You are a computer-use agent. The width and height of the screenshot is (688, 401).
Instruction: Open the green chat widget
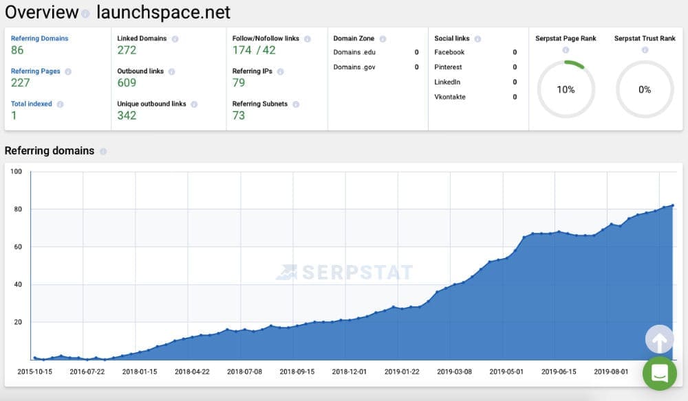pyautogui.click(x=660, y=374)
